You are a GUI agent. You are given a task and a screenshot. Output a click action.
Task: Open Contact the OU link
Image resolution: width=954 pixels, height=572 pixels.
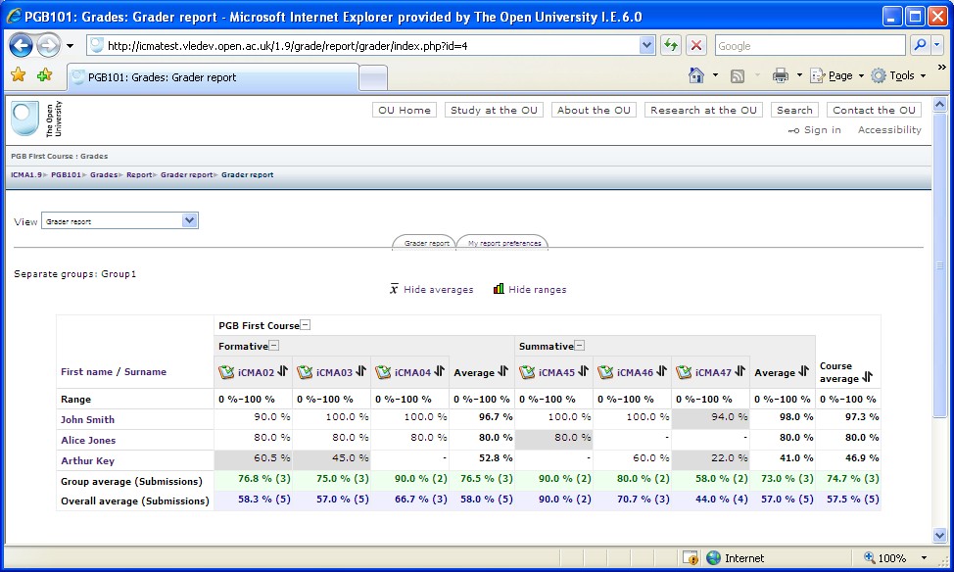pos(874,110)
